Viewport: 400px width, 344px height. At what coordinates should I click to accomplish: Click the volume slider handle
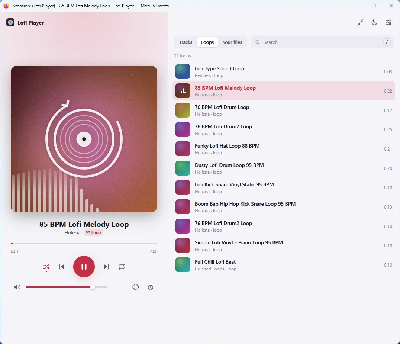[93, 287]
